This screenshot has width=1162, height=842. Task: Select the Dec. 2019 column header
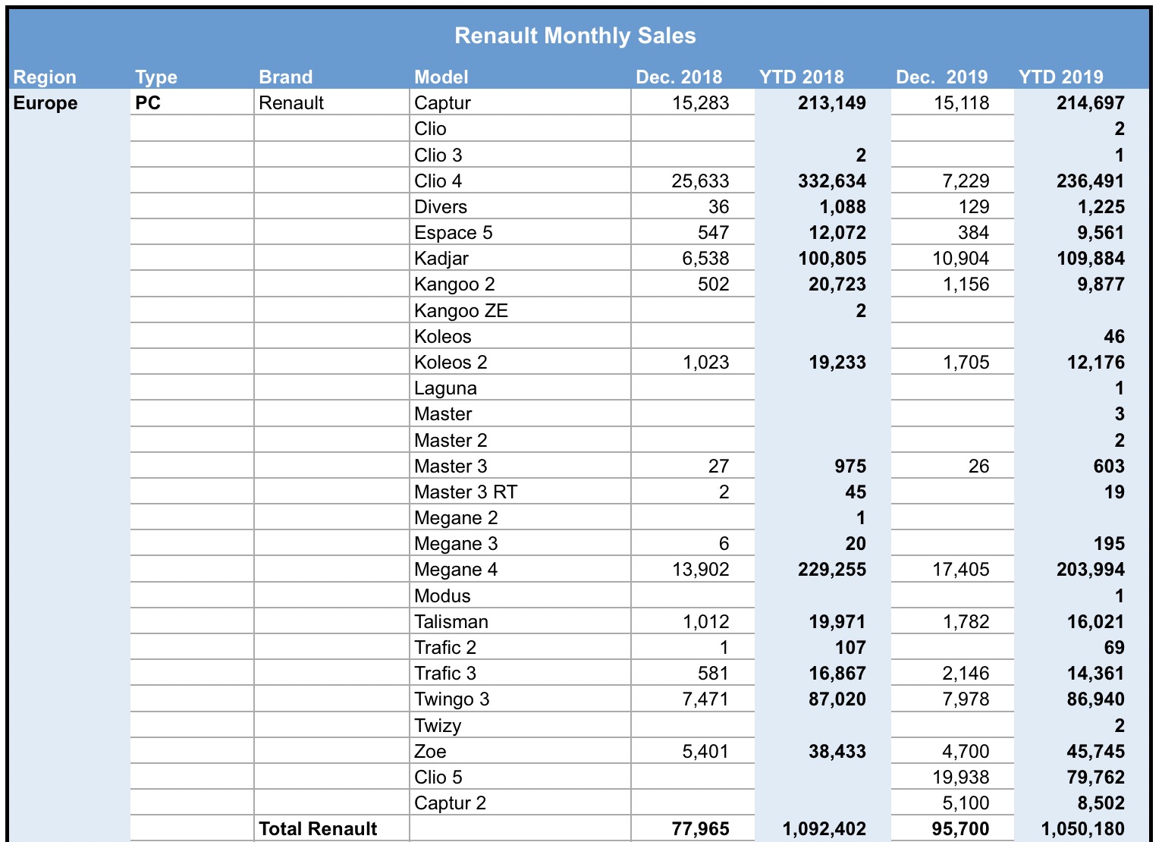point(942,77)
